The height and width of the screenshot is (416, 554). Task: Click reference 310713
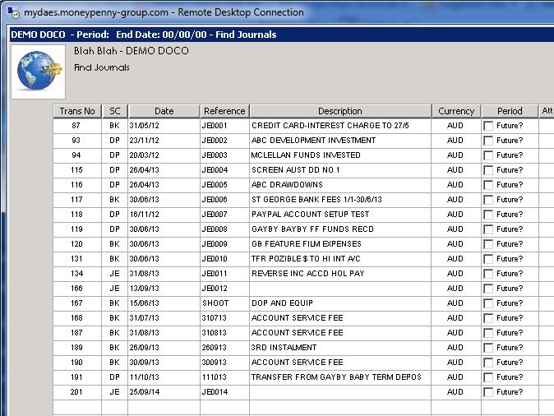click(x=214, y=318)
